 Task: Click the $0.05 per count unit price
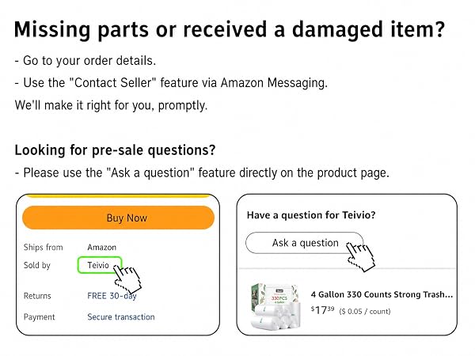pos(365,311)
